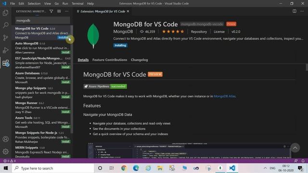This screenshot has height=173, width=308.
Task: Click the five-star rating
Action: (x=173, y=32)
